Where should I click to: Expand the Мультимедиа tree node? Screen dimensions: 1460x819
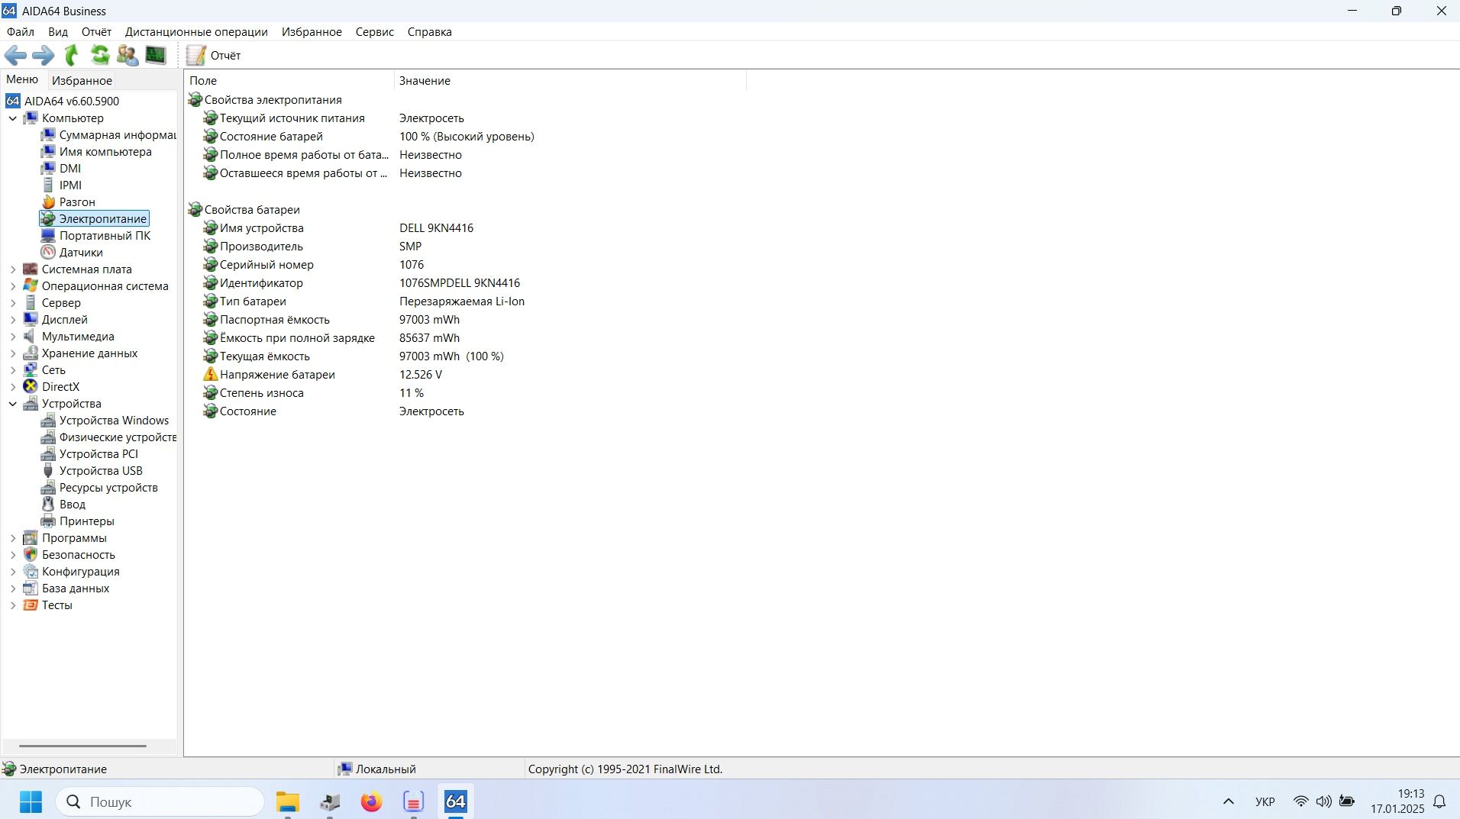(13, 337)
